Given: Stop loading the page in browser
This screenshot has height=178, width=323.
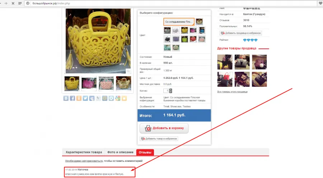Looking at the screenshot, I should coord(13,3).
